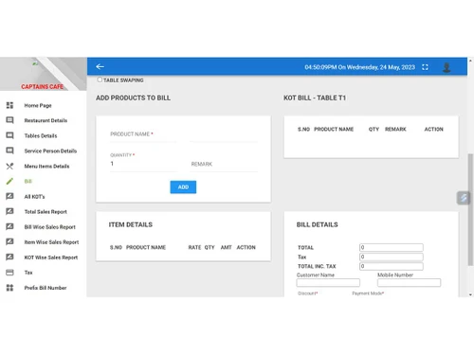
Task: Click the blue ADD button
Action: pyautogui.click(x=183, y=187)
